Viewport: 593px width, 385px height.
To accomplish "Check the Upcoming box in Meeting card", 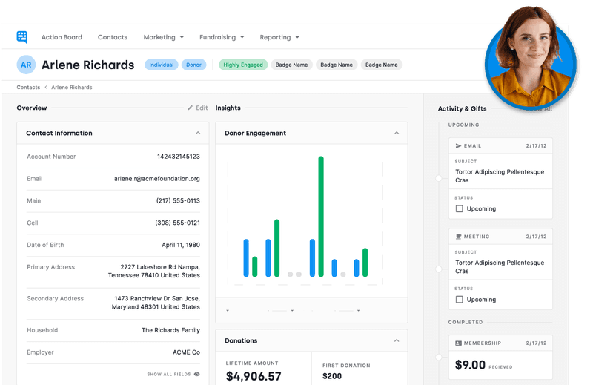I will [x=459, y=300].
